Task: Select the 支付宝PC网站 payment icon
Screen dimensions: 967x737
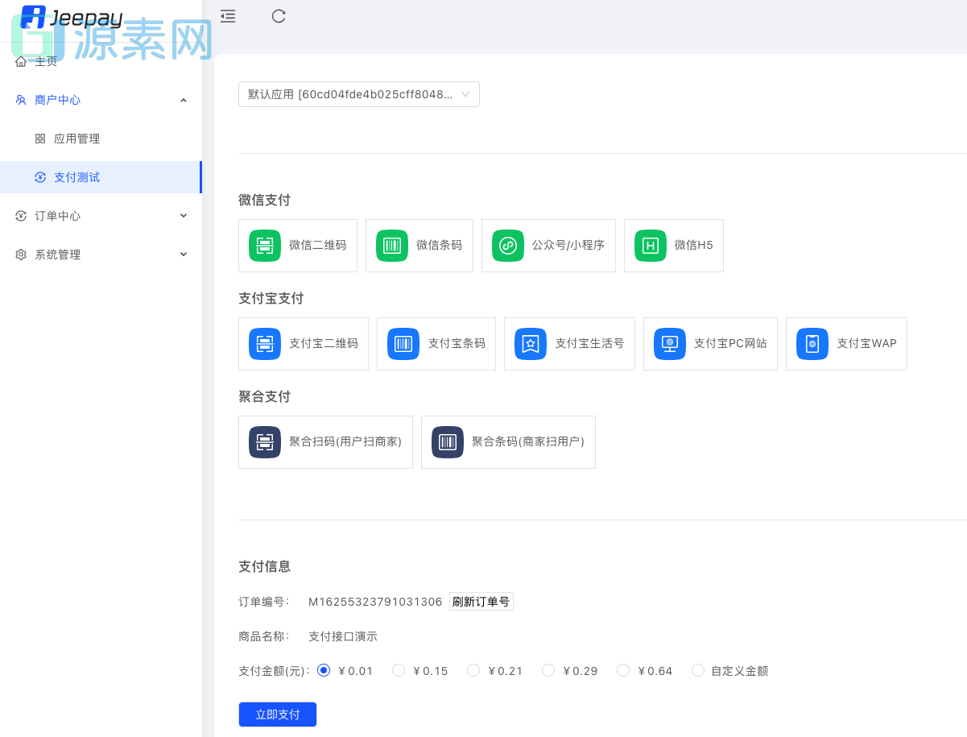Action: click(x=668, y=344)
